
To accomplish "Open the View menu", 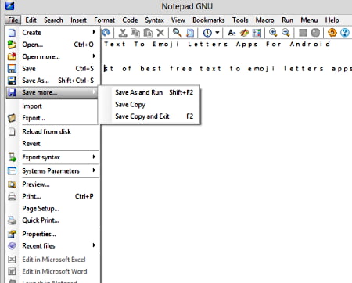I will [178, 20].
